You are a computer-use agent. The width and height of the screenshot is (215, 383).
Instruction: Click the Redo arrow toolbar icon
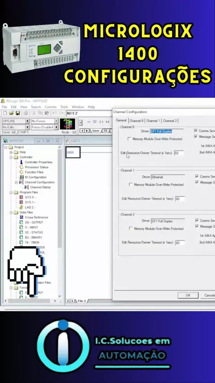[x=61, y=113]
